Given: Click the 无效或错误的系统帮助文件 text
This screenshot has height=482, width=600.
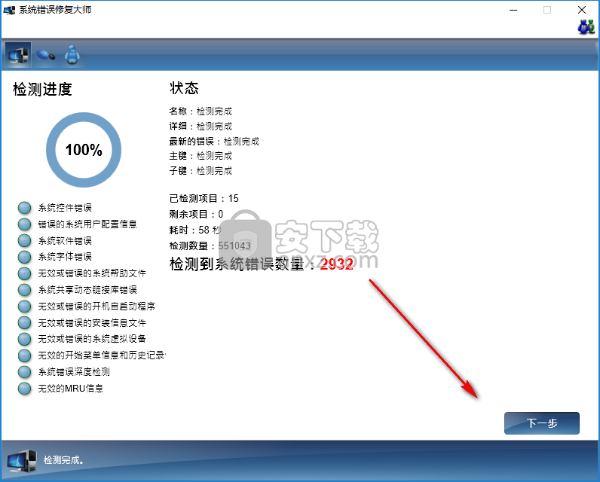Looking at the screenshot, I should (x=92, y=273).
